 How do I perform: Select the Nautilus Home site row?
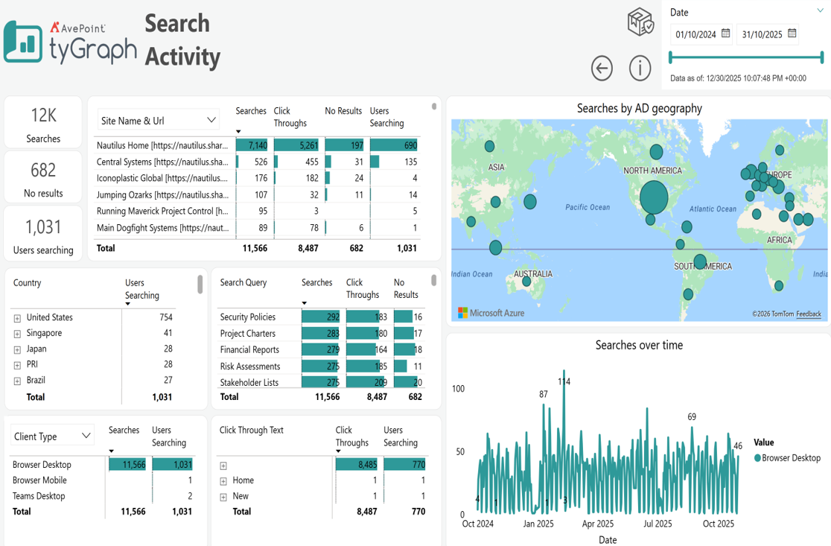pos(257,145)
